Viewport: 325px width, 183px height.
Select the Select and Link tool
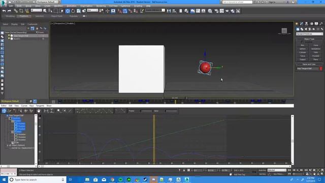[x=16, y=11]
